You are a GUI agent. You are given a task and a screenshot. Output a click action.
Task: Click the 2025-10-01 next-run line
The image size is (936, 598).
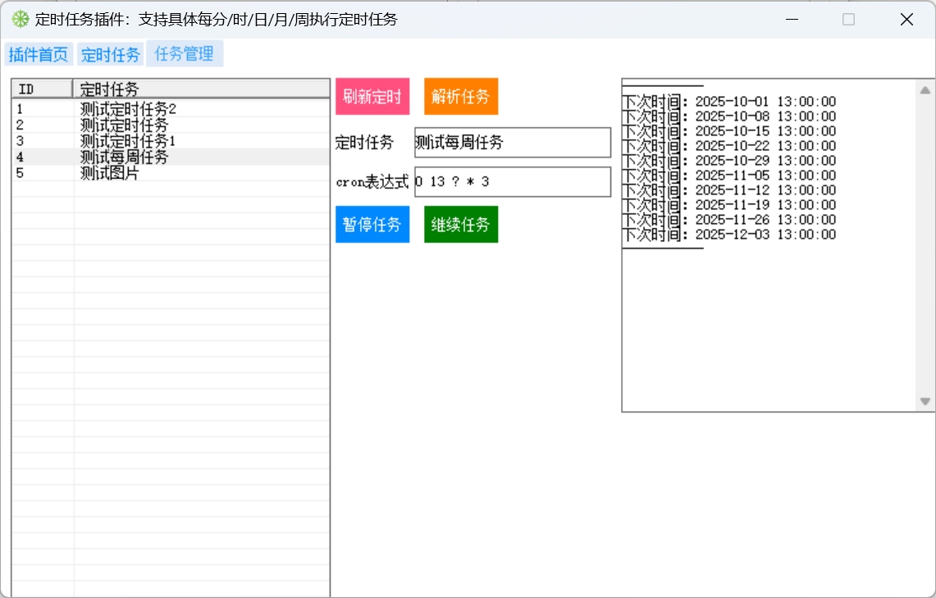click(x=729, y=102)
